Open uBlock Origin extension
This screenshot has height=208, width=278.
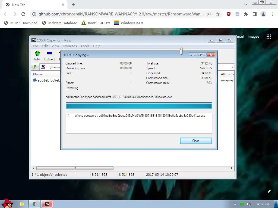click(229, 14)
